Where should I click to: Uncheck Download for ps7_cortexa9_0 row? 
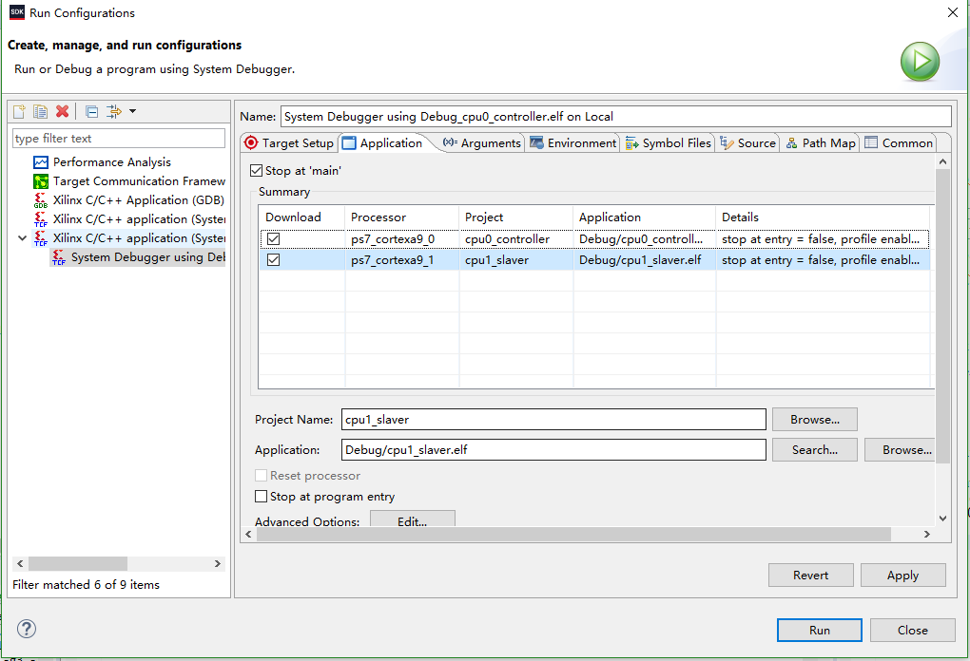[x=274, y=238]
